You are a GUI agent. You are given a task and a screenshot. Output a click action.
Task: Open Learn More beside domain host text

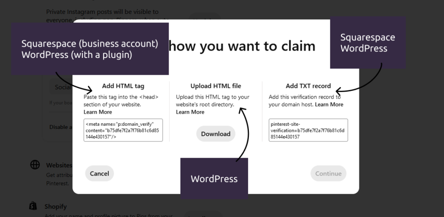329,105
